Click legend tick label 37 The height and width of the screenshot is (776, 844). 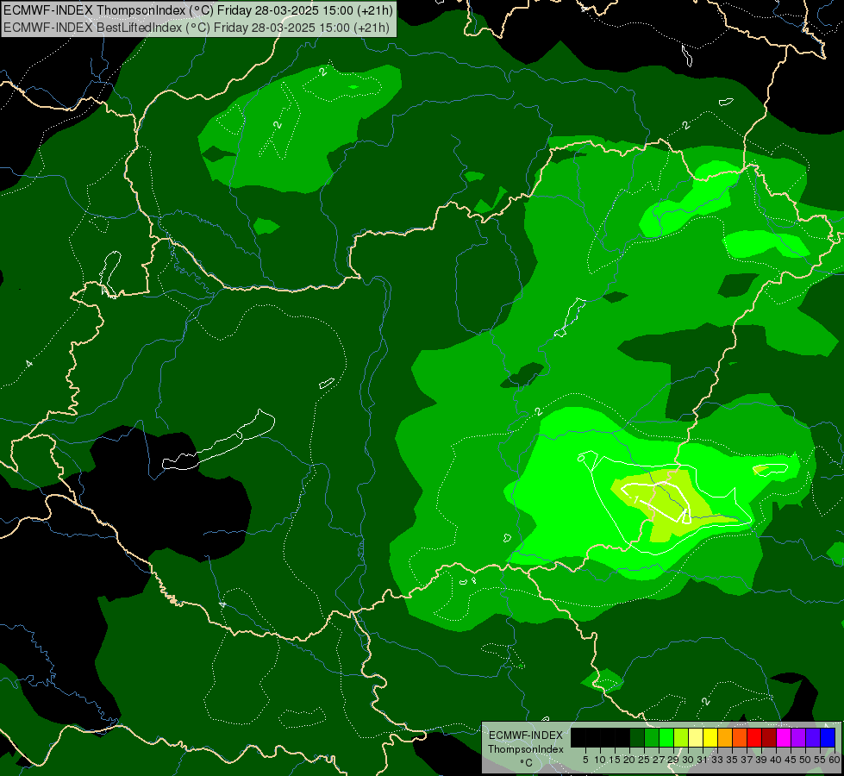point(746,760)
